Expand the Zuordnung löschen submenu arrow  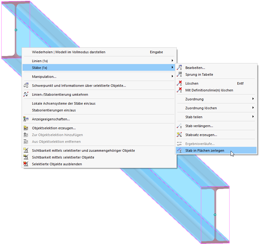tap(253, 108)
